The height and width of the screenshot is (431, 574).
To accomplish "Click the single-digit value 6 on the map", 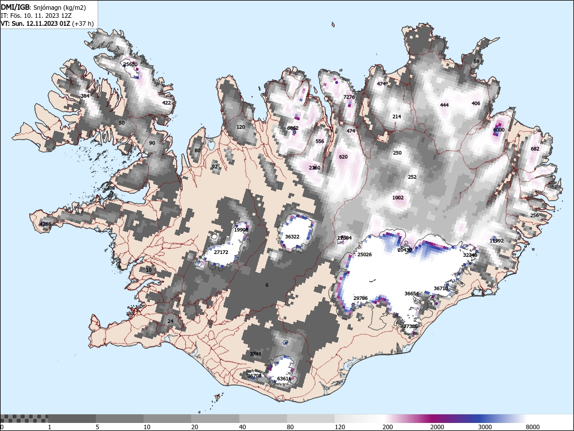I will pos(267,285).
